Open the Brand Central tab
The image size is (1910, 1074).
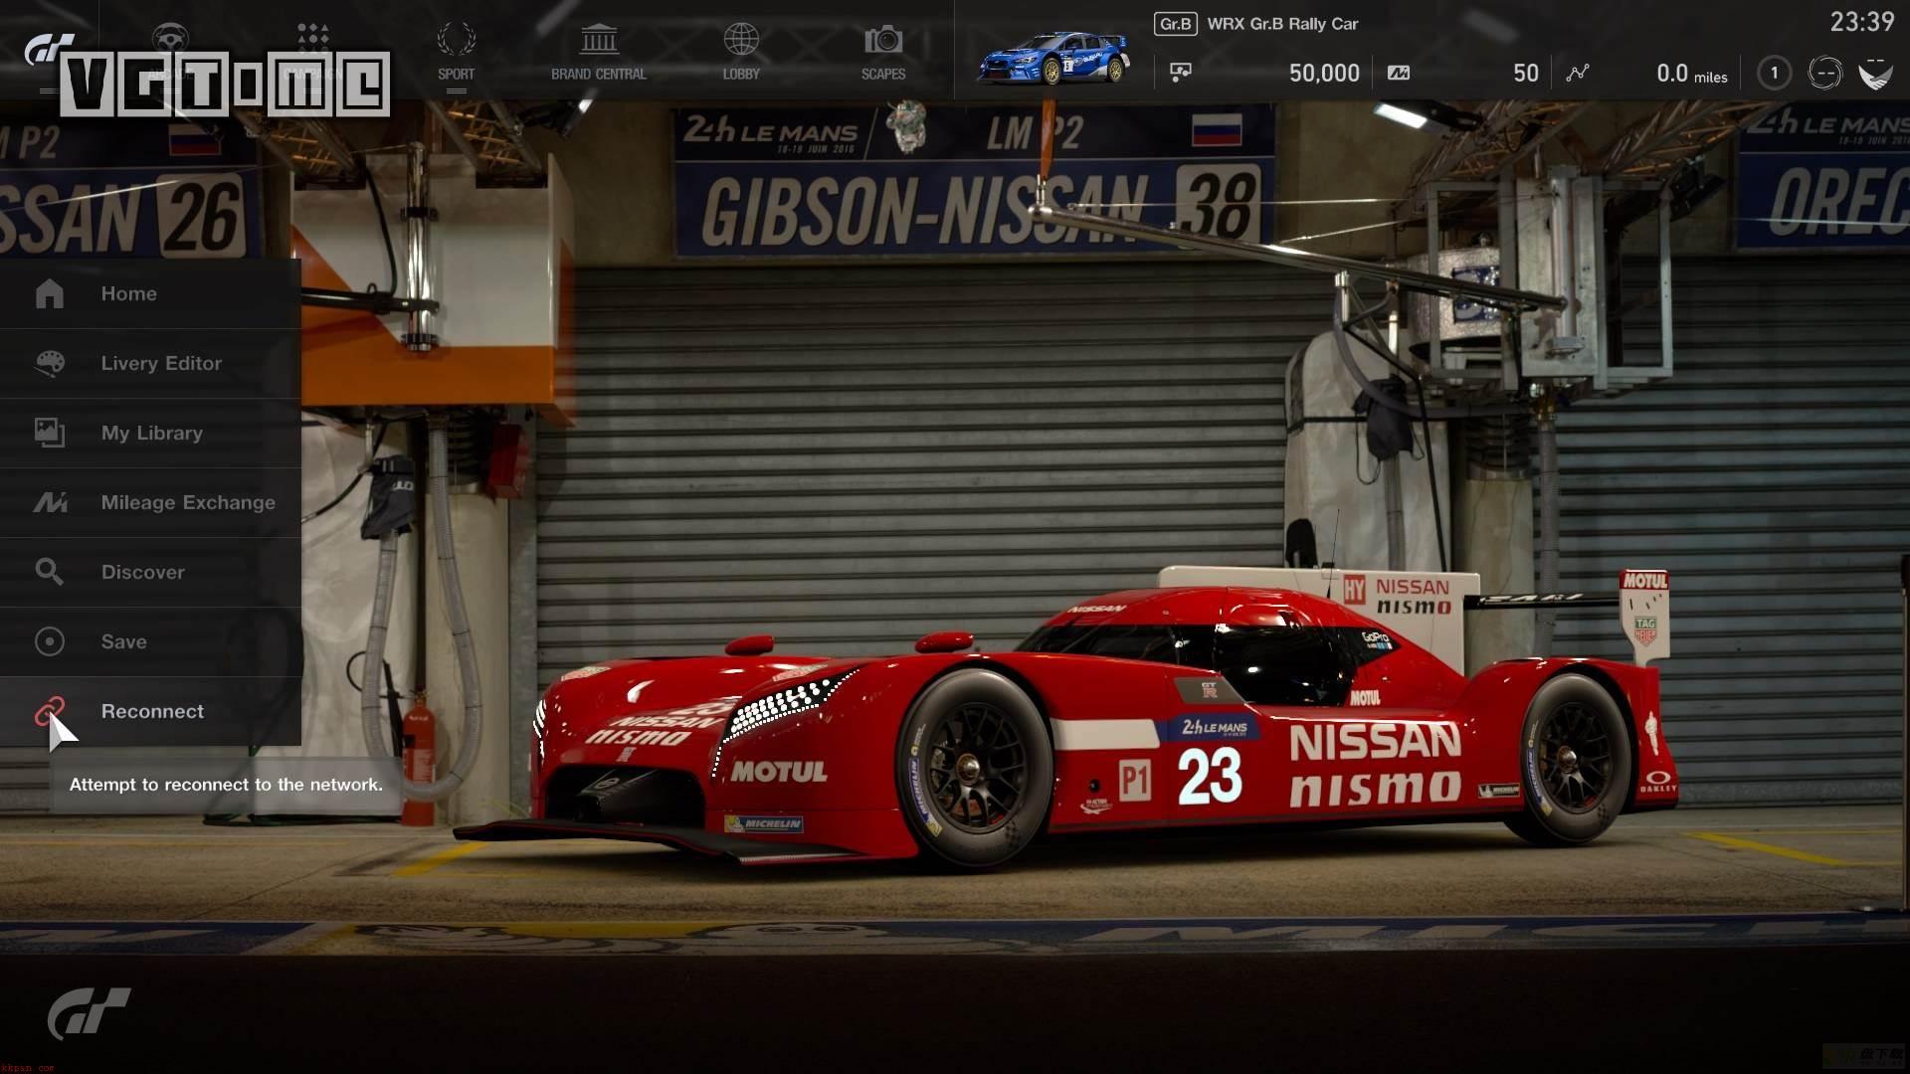click(x=599, y=52)
